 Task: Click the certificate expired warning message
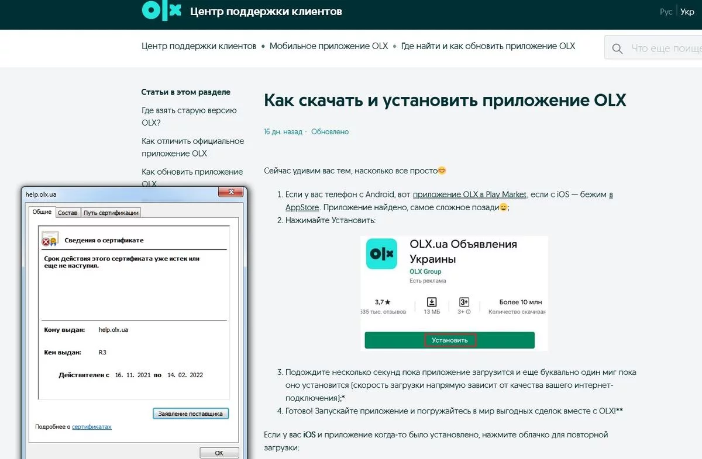tap(122, 262)
